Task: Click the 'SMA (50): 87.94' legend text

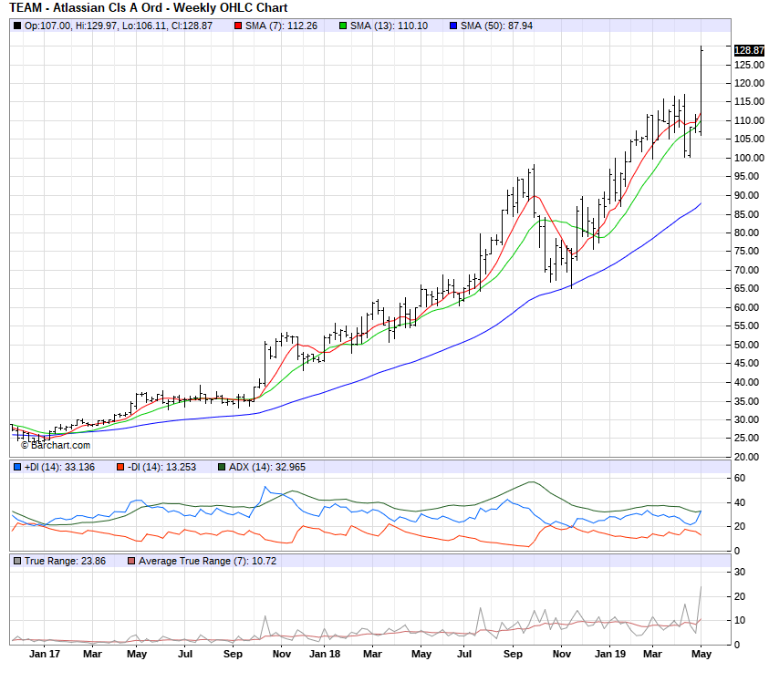Action: [496, 26]
